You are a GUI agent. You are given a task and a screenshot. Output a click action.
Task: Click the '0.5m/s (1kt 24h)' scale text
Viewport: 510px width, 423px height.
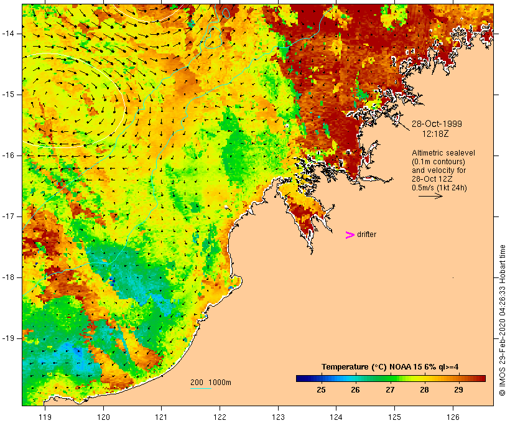pyautogui.click(x=439, y=188)
